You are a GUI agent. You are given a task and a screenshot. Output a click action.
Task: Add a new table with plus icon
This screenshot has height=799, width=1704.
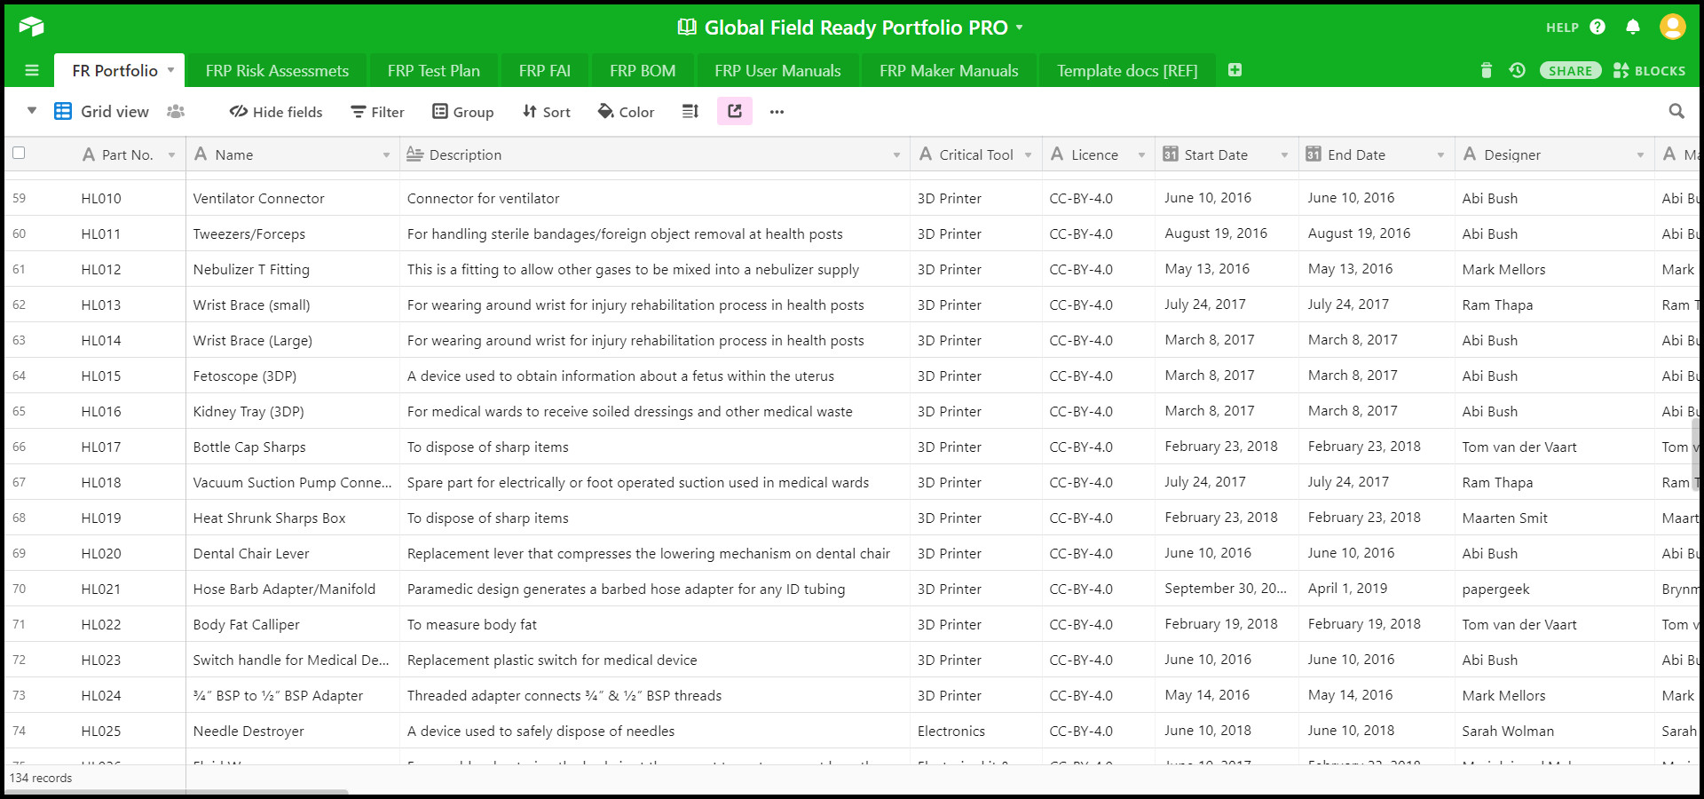pyautogui.click(x=1235, y=70)
